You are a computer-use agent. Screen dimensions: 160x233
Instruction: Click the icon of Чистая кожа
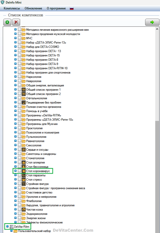pos(24,210)
